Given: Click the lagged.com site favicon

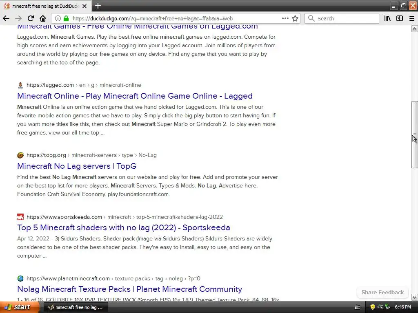Looking at the screenshot, I should [20, 85].
